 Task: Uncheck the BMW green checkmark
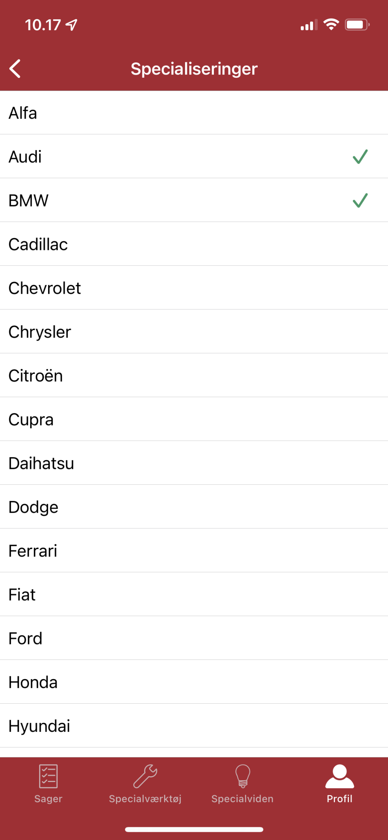pos(360,200)
